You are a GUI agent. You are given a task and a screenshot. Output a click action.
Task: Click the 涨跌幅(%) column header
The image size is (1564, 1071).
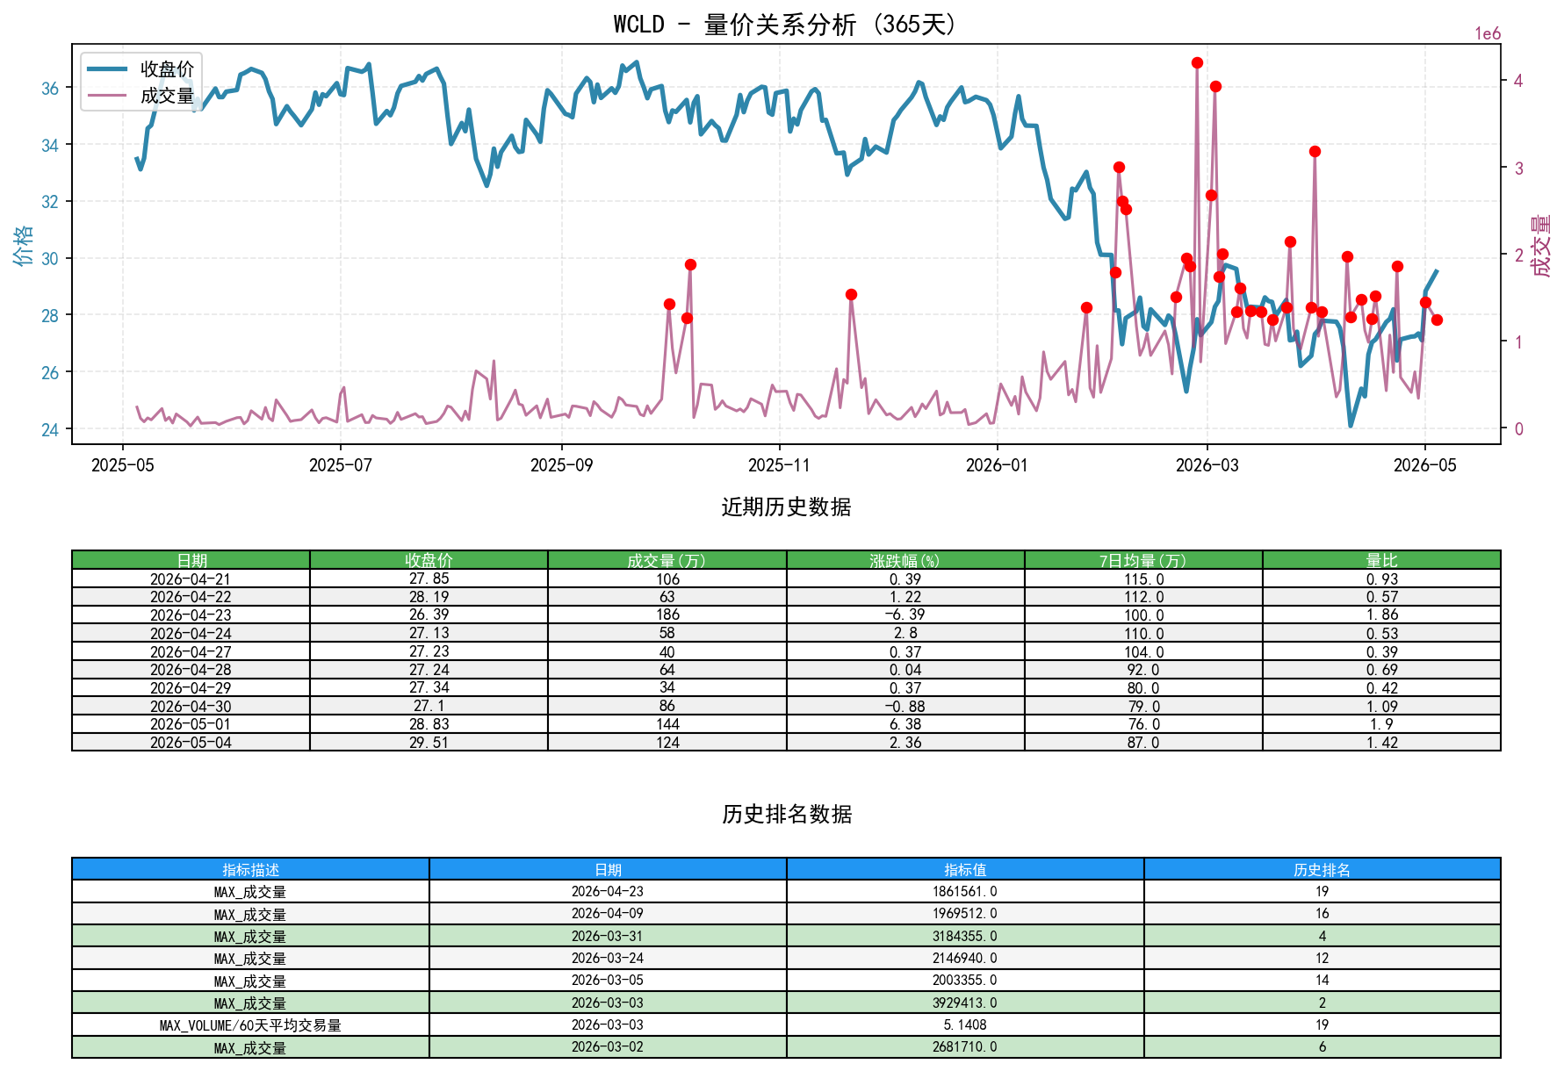pos(905,560)
